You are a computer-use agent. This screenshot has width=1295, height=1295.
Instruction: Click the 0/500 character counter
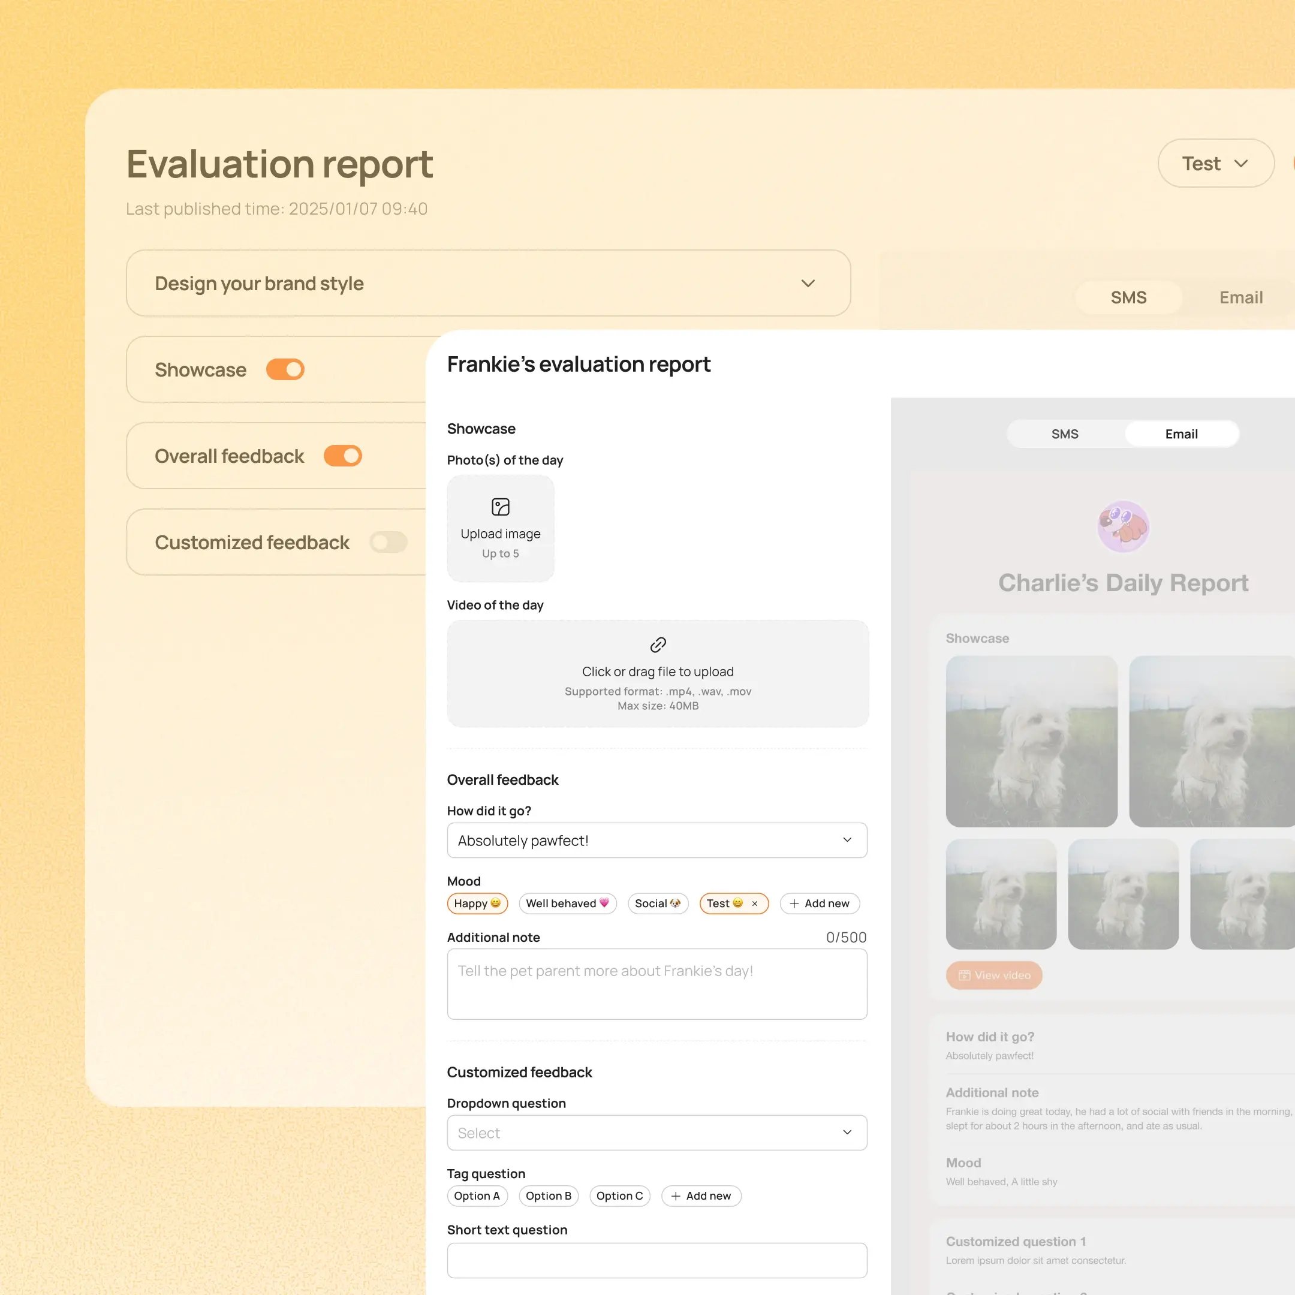(x=847, y=937)
